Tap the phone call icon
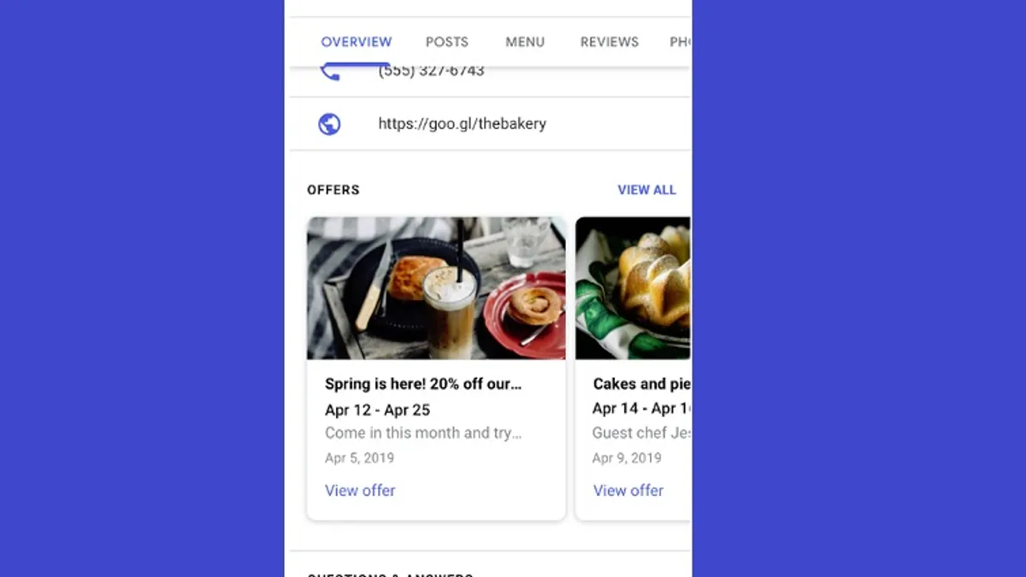 click(330, 73)
